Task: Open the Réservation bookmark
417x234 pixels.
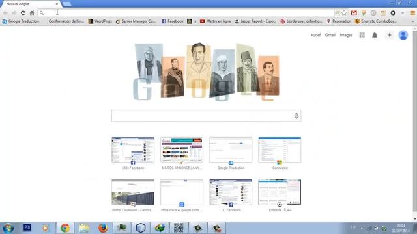Action: [339, 21]
